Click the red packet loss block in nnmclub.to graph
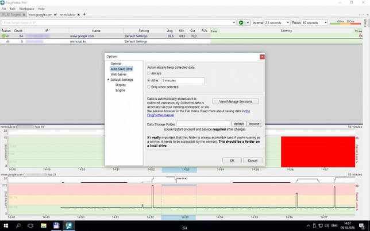370x231 pixels. click(318, 152)
